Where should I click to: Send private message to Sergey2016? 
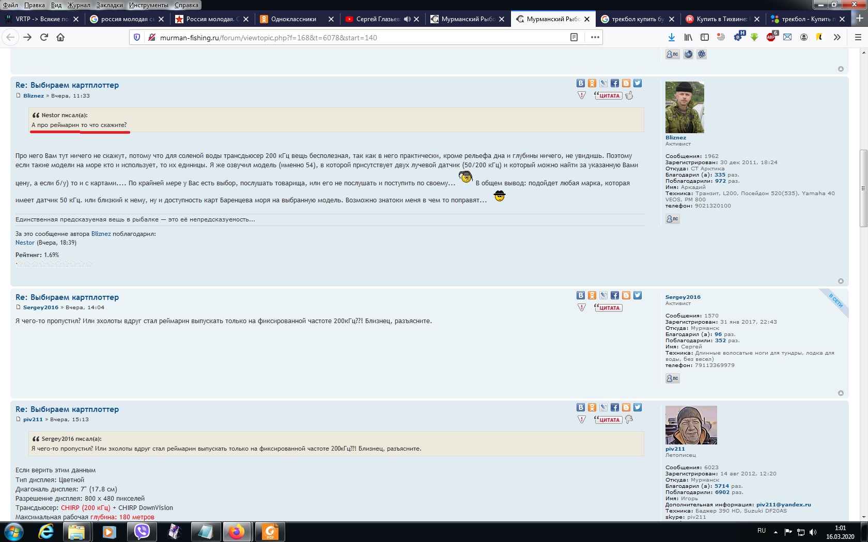pos(672,378)
